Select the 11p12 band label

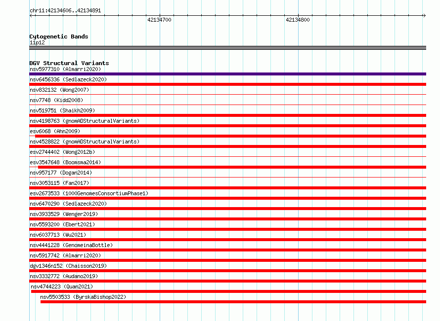(37, 42)
